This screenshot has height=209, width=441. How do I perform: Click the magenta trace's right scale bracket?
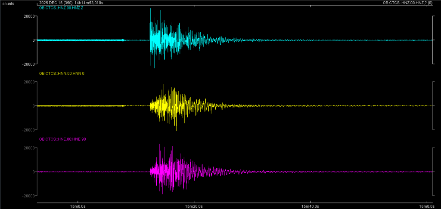tap(433, 172)
